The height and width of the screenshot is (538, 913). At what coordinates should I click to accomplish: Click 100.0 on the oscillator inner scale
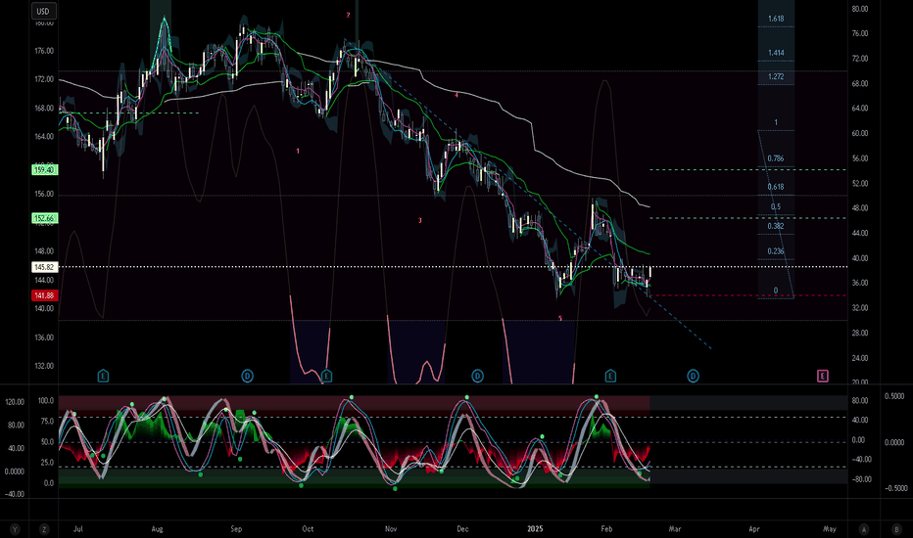coord(46,401)
